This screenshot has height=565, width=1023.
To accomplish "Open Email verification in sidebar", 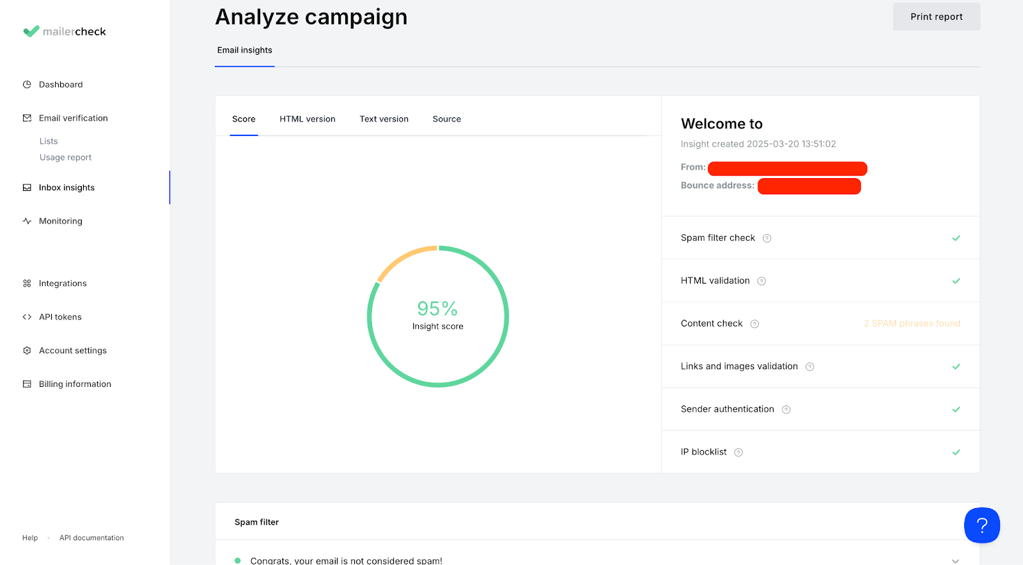I will 73,118.
